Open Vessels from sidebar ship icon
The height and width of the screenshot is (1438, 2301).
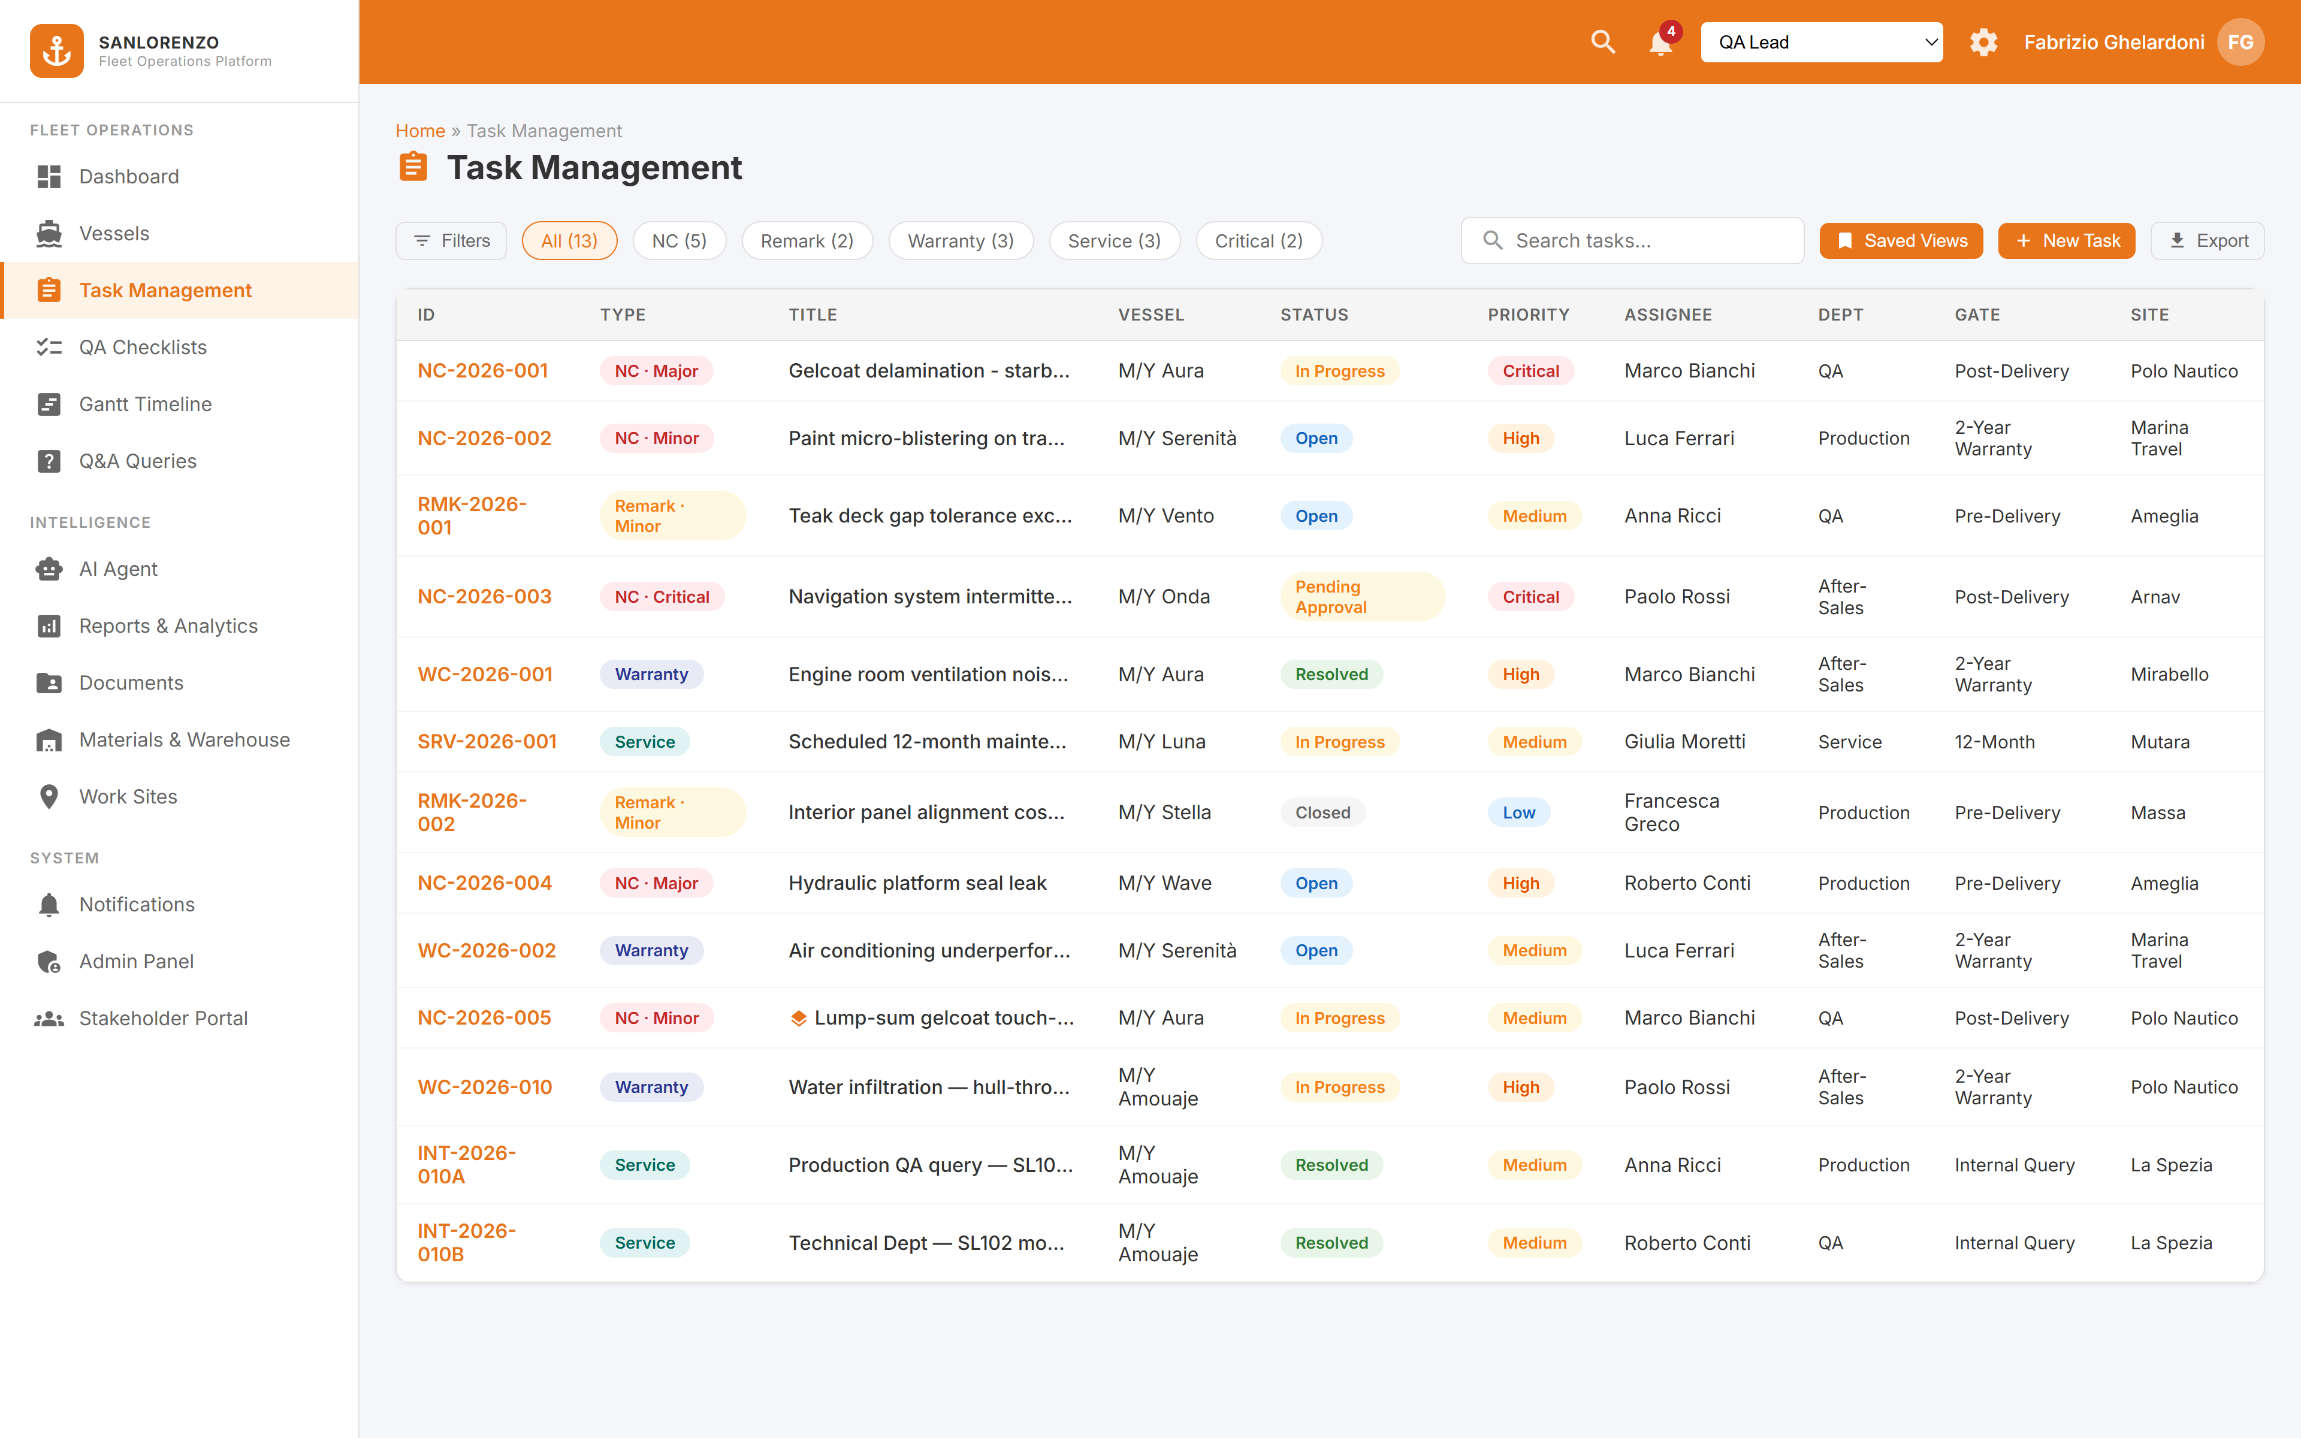[49, 233]
